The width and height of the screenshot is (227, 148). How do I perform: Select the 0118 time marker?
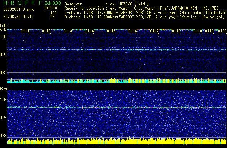pyautogui.click(x=176, y=31)
